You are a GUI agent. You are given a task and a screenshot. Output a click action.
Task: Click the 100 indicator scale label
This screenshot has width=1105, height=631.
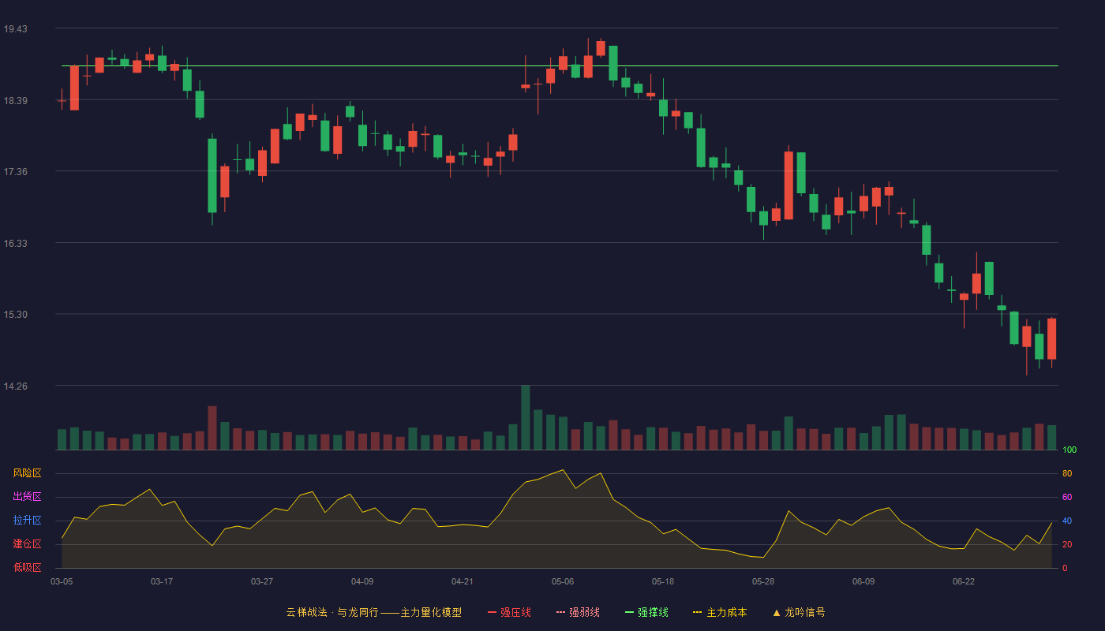point(1069,450)
